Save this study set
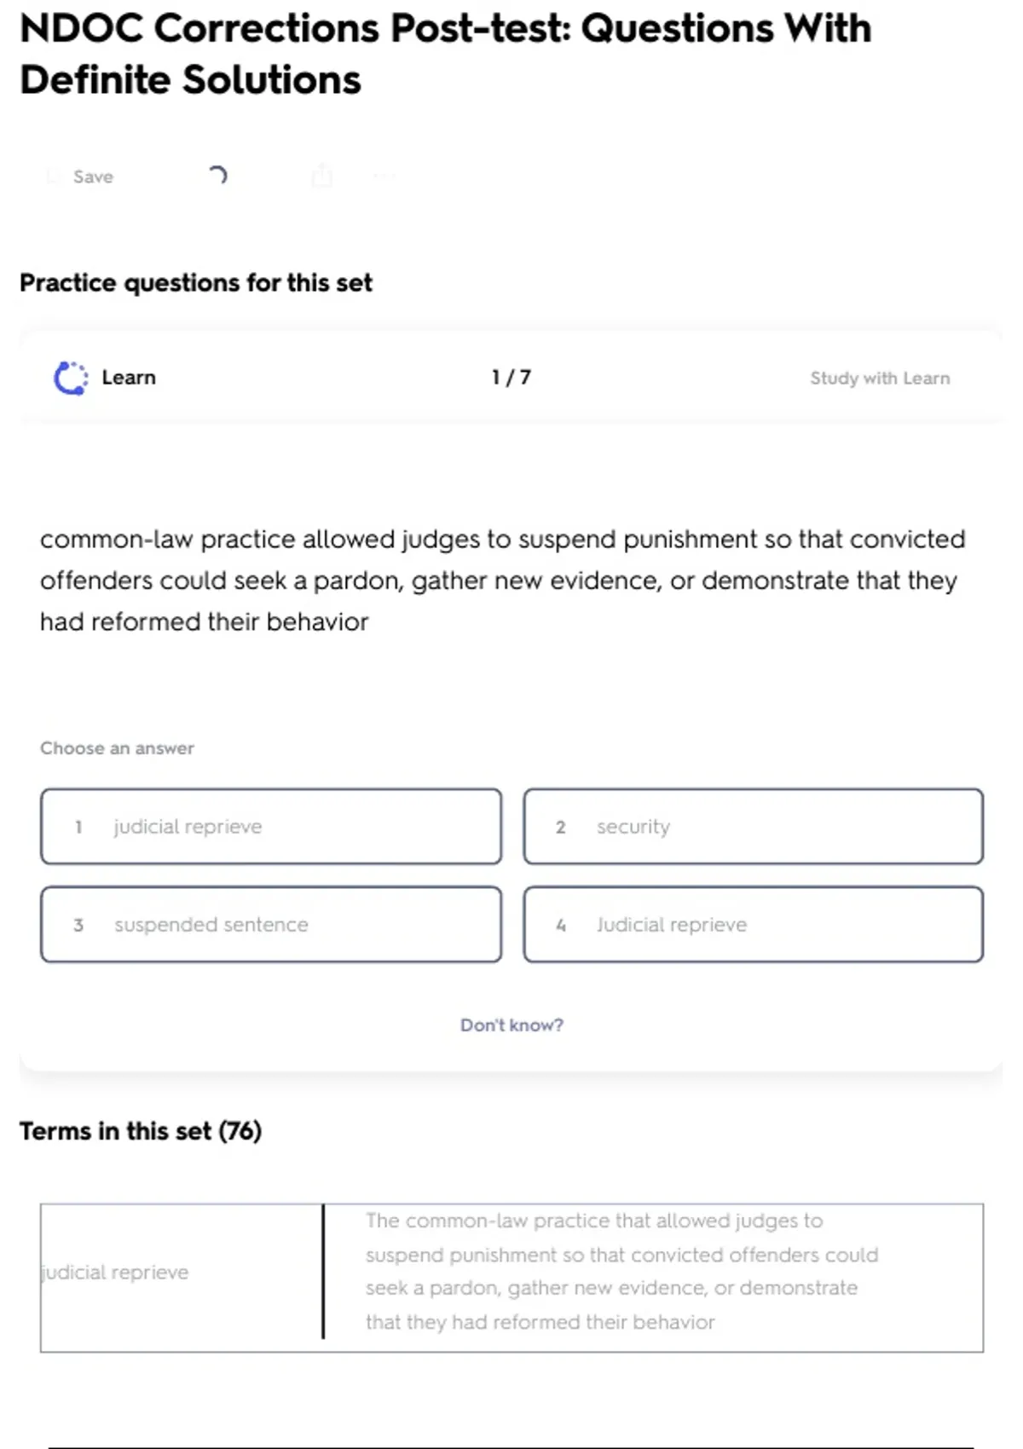 (93, 176)
